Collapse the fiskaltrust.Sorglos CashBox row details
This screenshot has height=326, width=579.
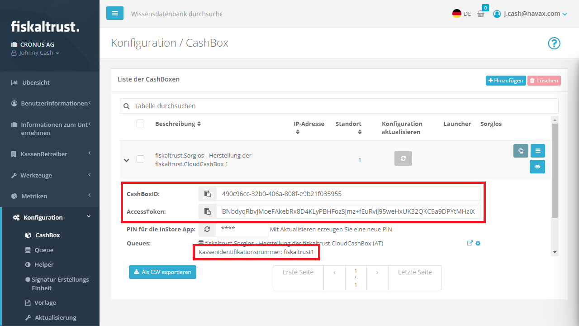[127, 160]
